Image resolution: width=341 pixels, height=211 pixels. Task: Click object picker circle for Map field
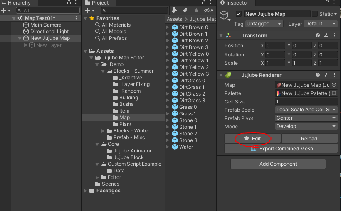pos(334,85)
